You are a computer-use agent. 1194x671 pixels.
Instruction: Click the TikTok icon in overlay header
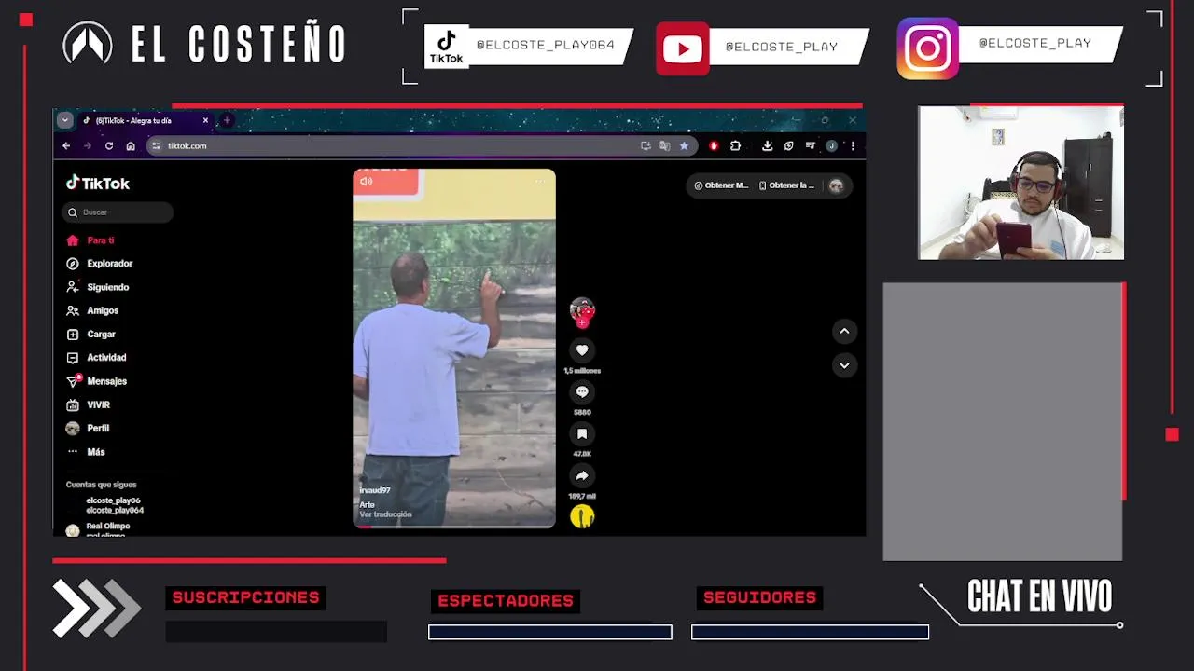(446, 47)
